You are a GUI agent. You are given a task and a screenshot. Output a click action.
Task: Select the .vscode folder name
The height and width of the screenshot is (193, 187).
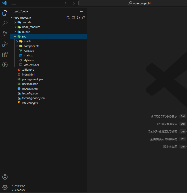coord(27,22)
